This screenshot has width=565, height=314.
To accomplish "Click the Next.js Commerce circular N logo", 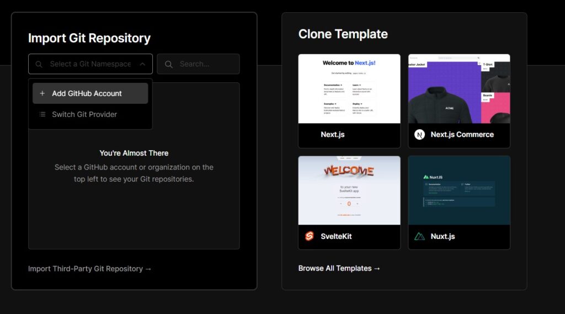I will pos(420,135).
